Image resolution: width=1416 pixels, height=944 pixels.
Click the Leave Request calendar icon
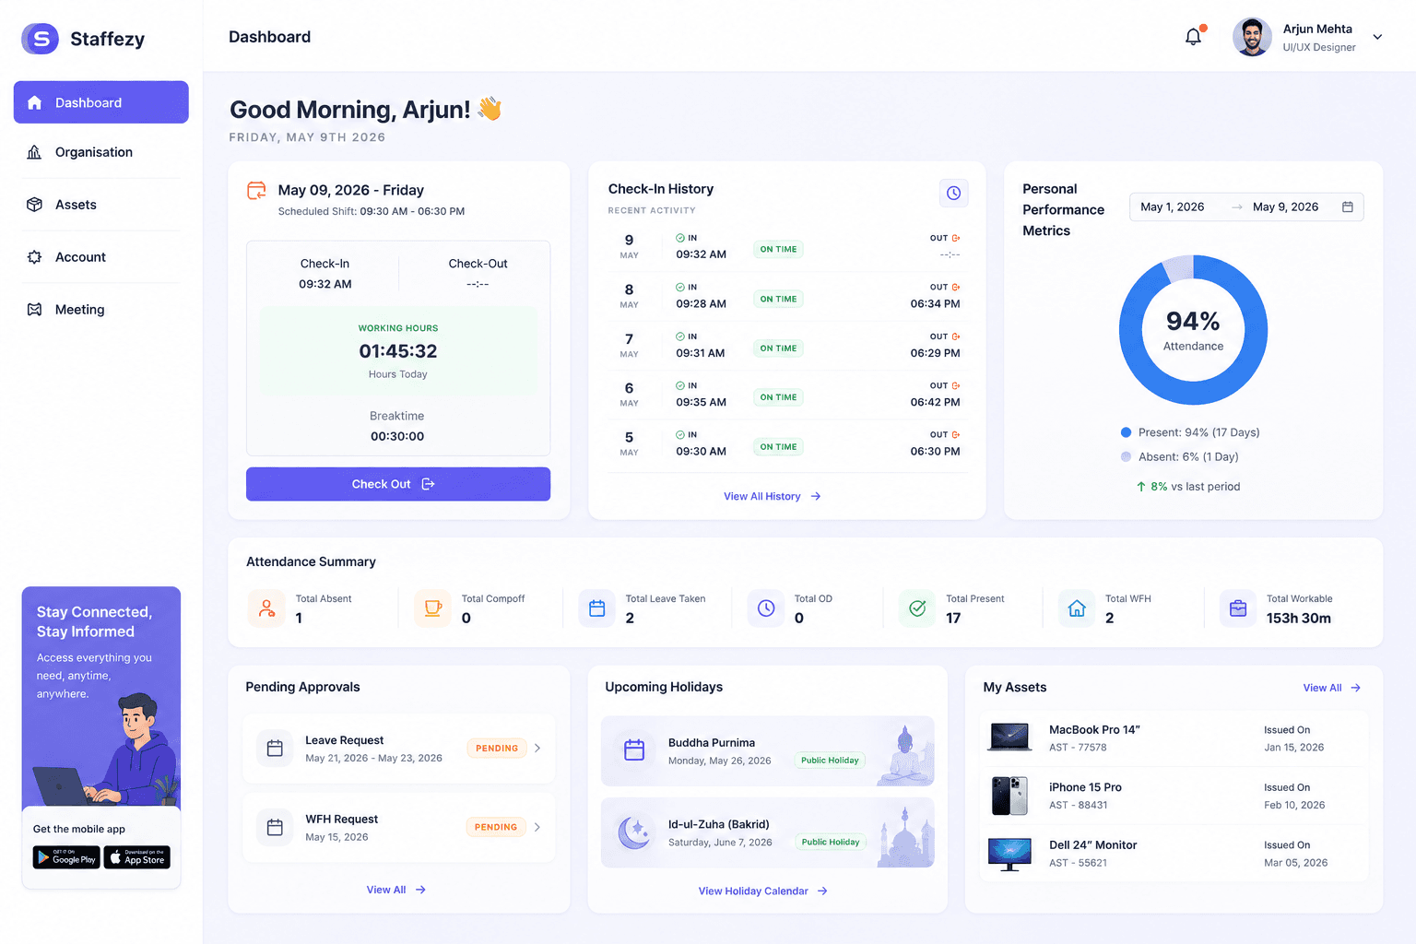coord(275,749)
